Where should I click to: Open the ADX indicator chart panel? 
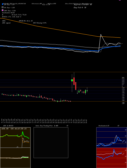(15, 137)
